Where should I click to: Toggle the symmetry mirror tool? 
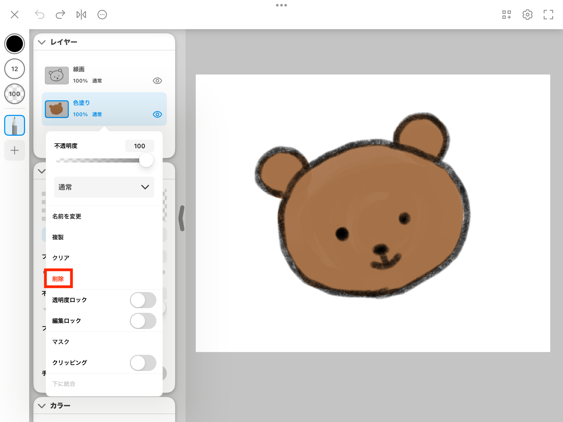(81, 15)
